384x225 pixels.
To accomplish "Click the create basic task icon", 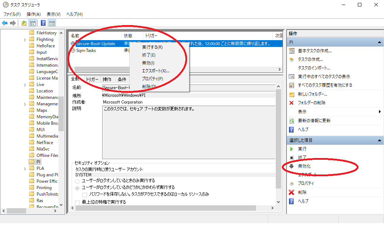I will click(291, 51).
